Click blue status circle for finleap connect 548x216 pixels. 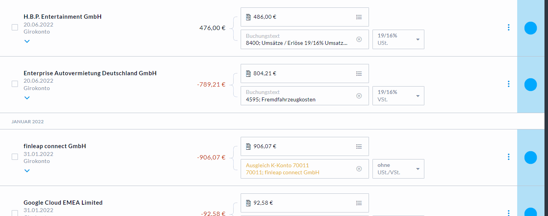[530, 158]
